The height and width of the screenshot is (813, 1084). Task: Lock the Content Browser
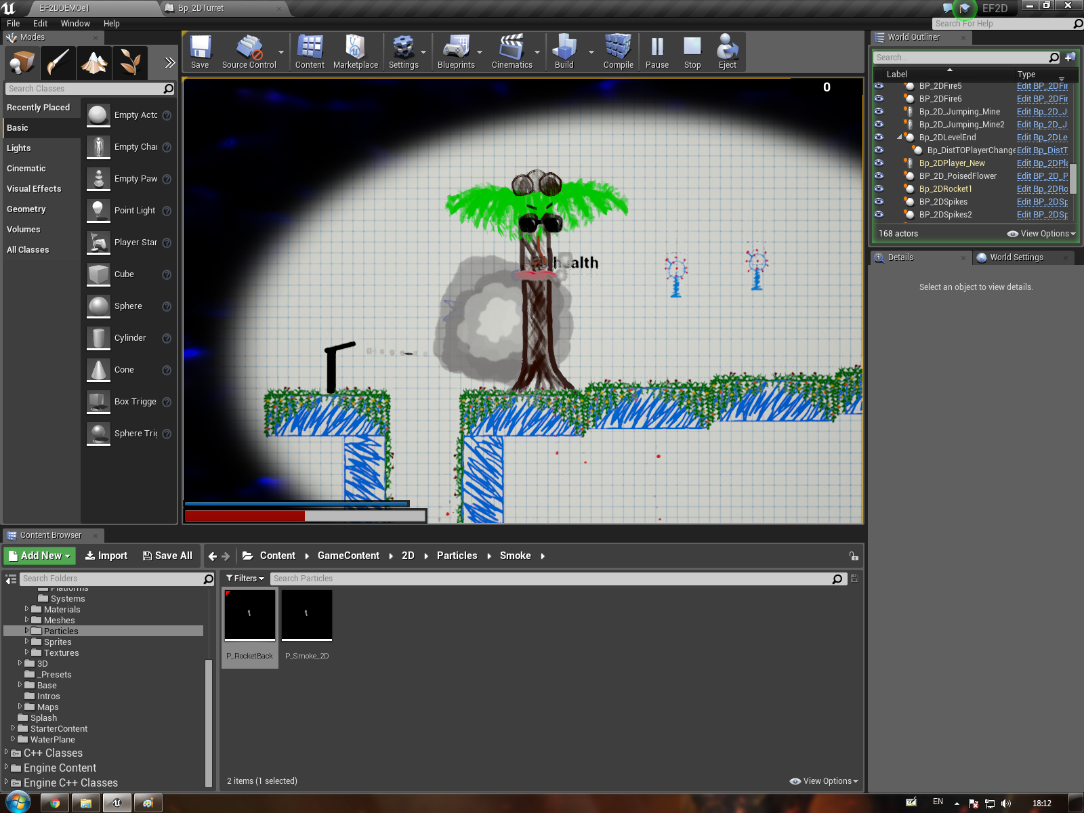click(854, 556)
